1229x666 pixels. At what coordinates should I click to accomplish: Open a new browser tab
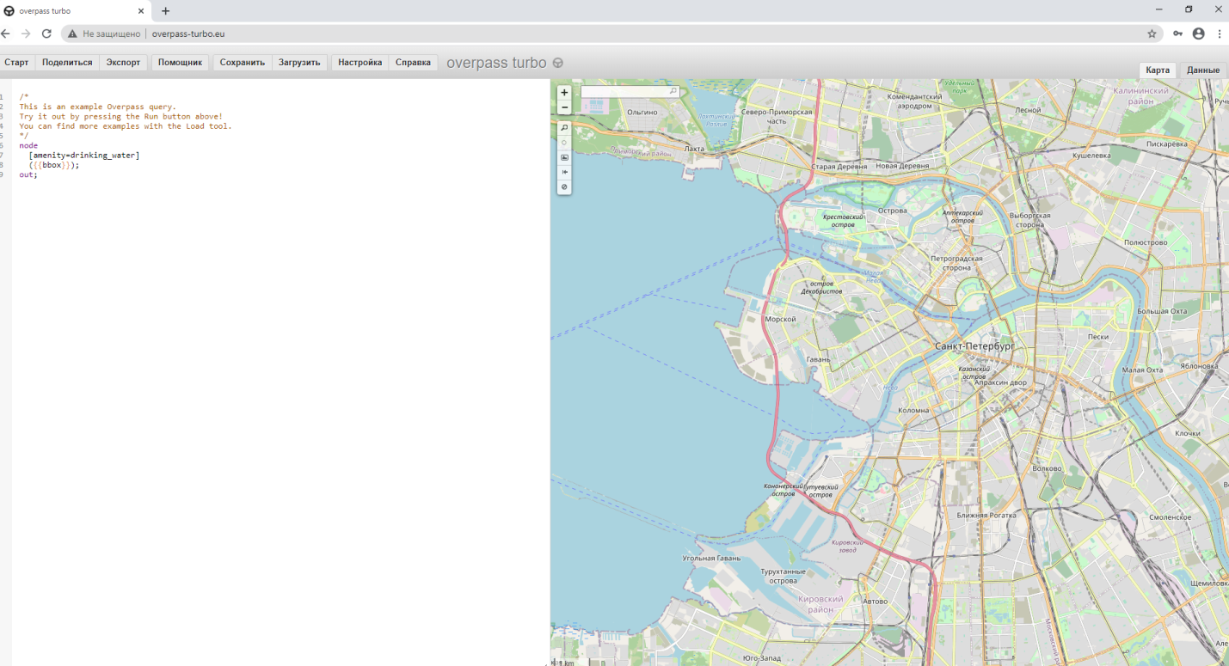[x=166, y=10]
